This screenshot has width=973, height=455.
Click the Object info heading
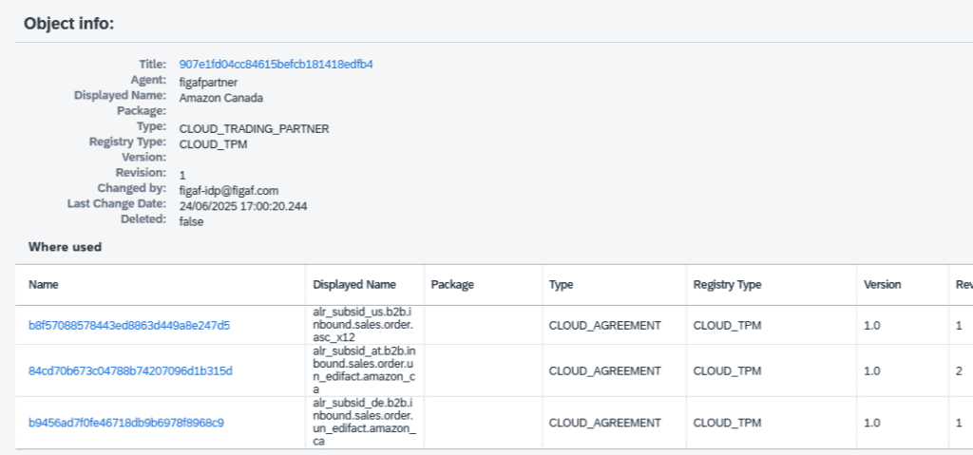(68, 24)
